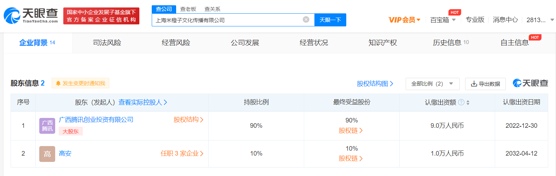The height and width of the screenshot is (176, 556).
Task: Select the 广西腾讯 shareholder avatar
Action: click(x=47, y=126)
